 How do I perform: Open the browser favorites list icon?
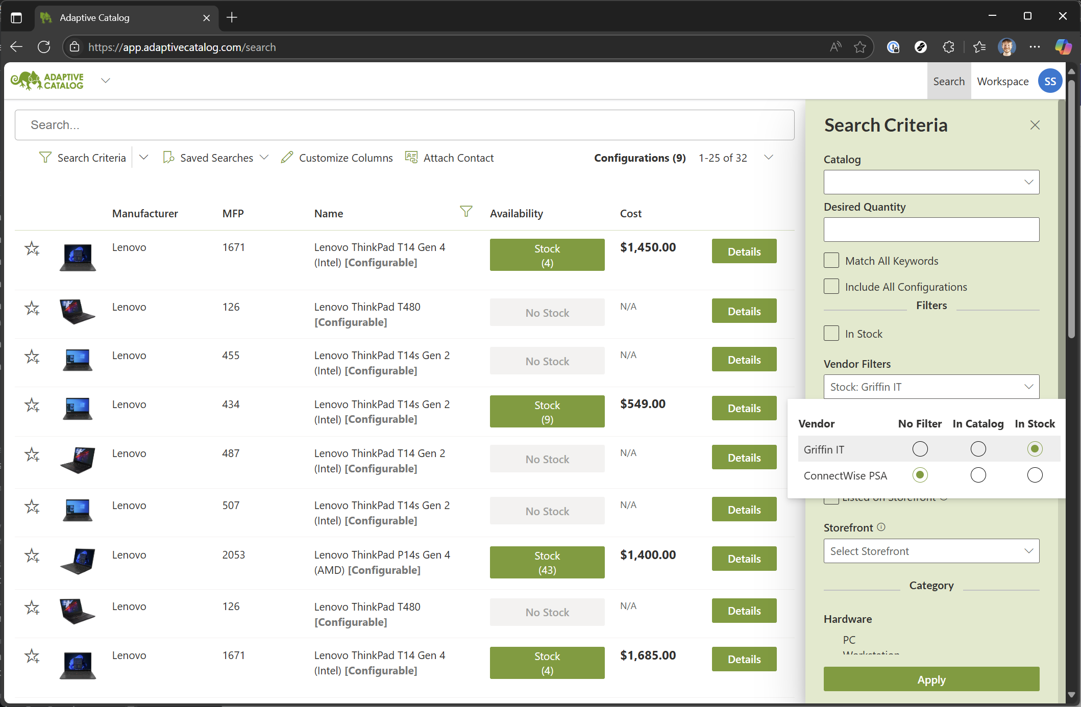pyautogui.click(x=979, y=47)
